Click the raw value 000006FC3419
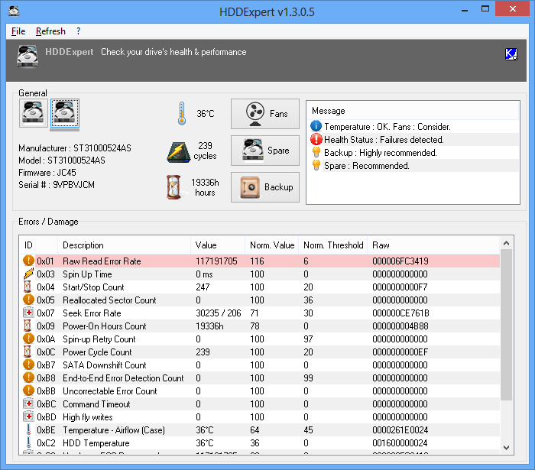The height and width of the screenshot is (470, 535). (400, 261)
